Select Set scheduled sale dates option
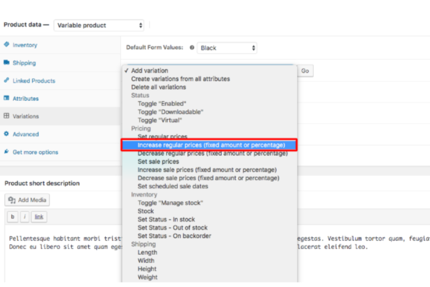The width and height of the screenshot is (430, 287). pos(209,186)
